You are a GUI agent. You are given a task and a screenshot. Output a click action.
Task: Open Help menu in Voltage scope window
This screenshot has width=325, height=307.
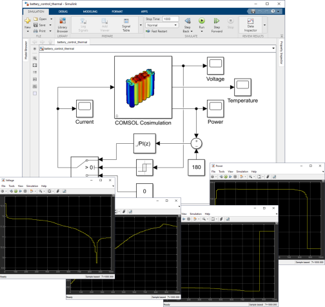[x=44, y=186]
